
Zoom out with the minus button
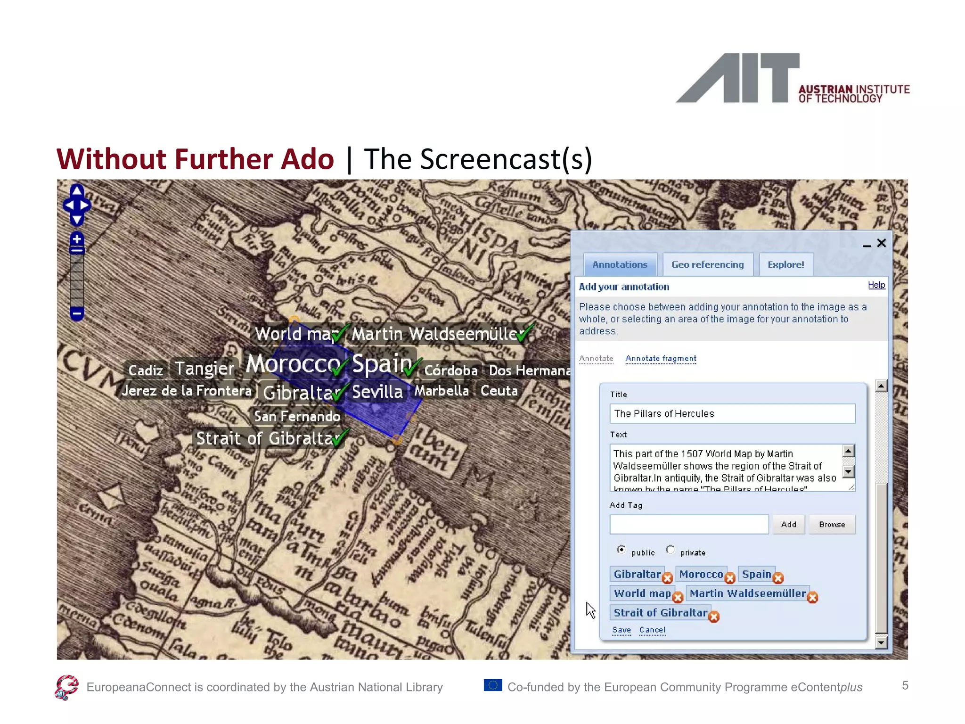click(x=77, y=313)
